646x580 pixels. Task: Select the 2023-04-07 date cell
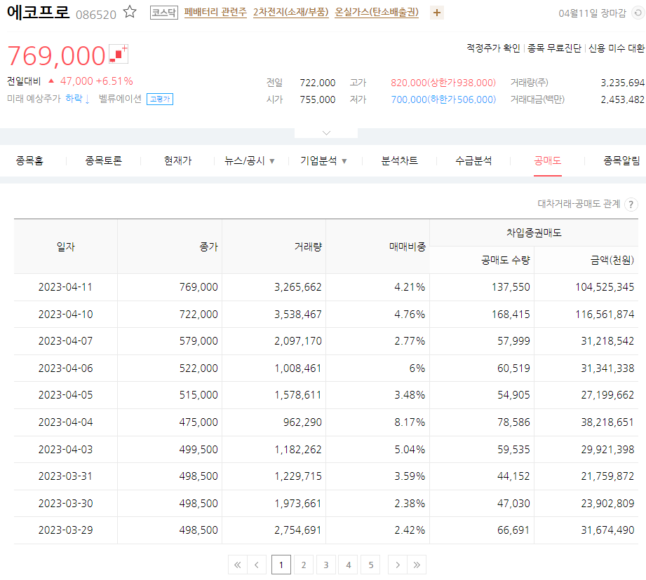[x=65, y=341]
